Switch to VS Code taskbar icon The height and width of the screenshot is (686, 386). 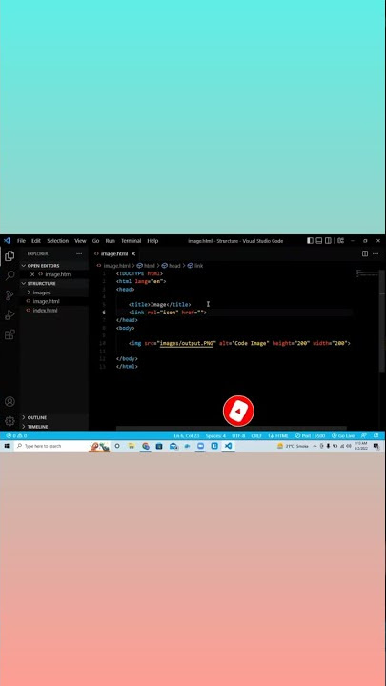click(228, 446)
